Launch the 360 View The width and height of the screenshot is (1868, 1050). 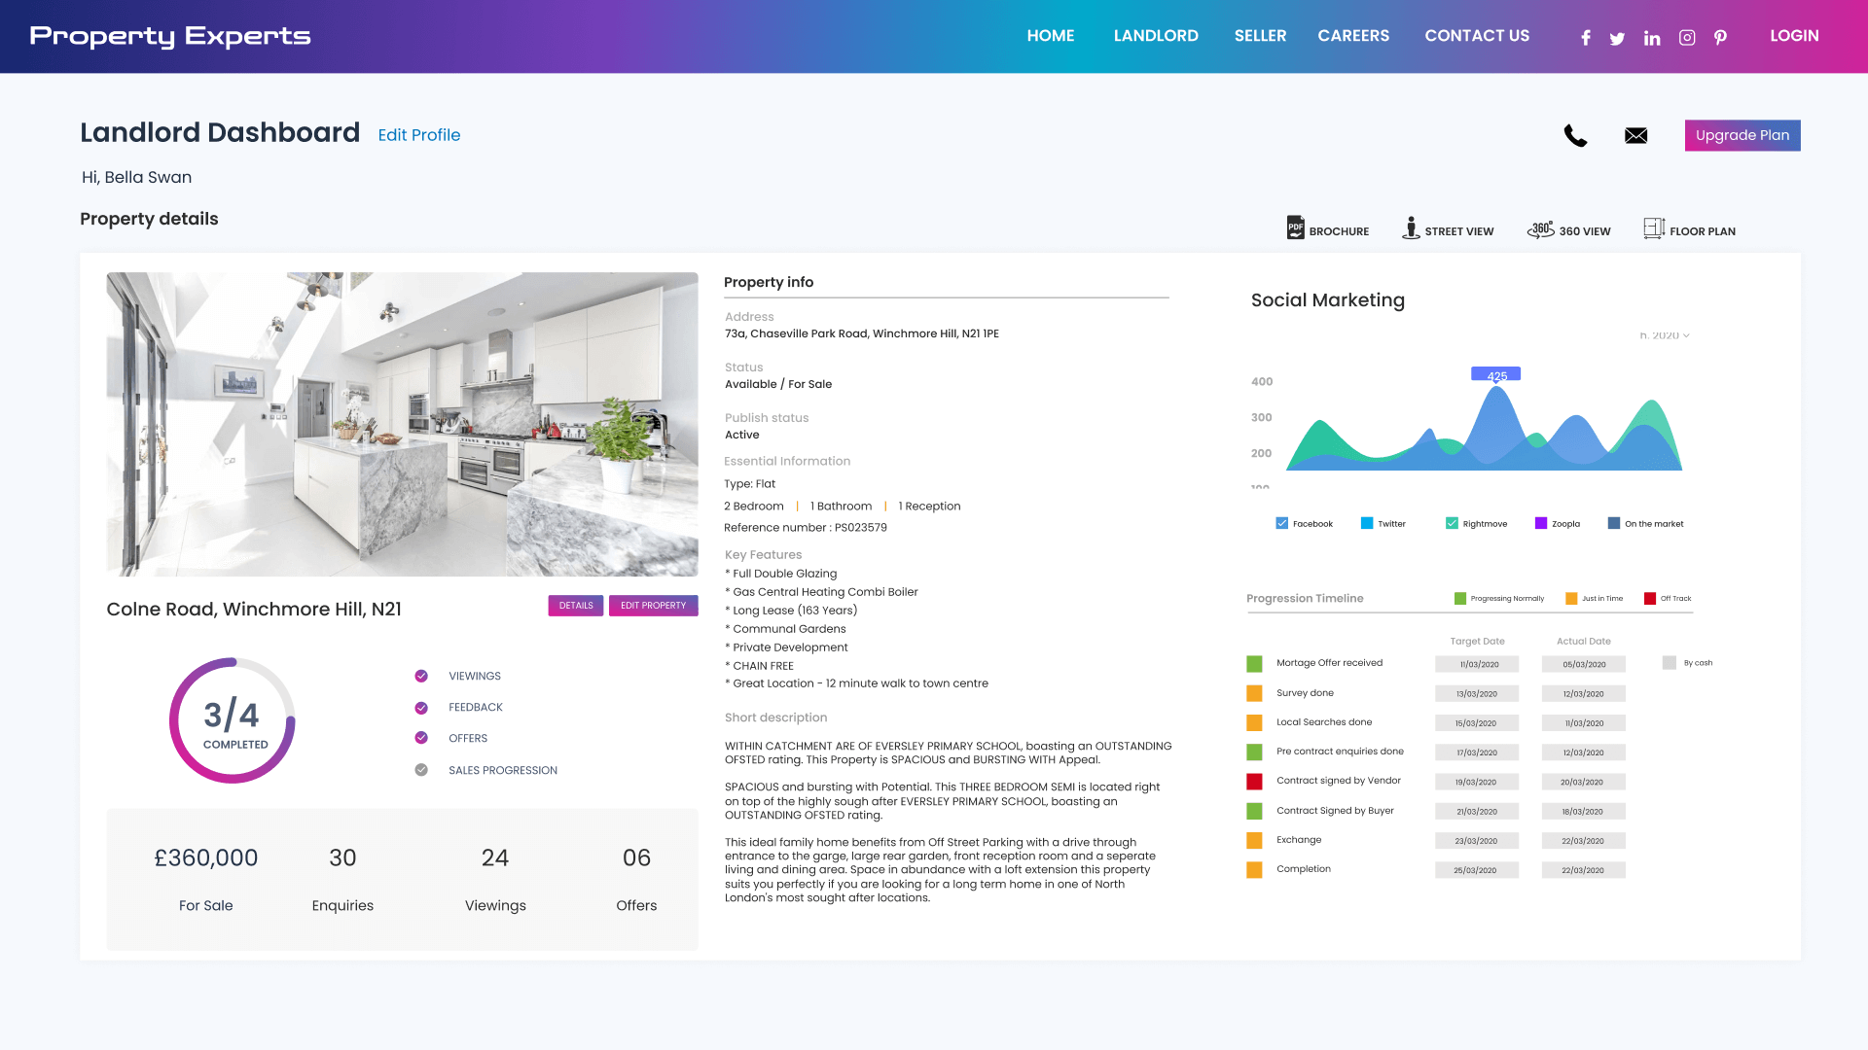1540,229
